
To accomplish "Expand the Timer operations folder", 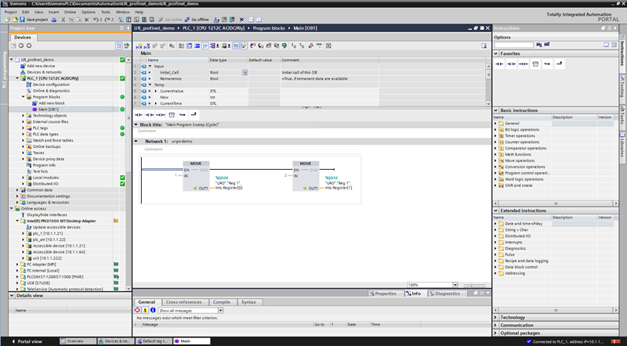I will (x=496, y=136).
